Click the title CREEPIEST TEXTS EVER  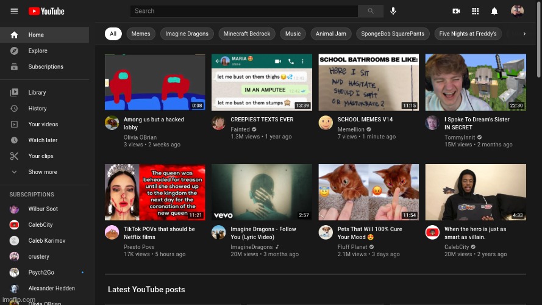262,120
